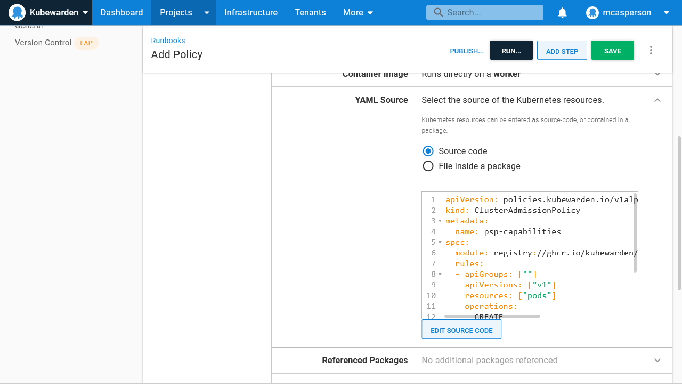Click the code editor horizontal scrollbar
682x384 pixels.
(492, 316)
